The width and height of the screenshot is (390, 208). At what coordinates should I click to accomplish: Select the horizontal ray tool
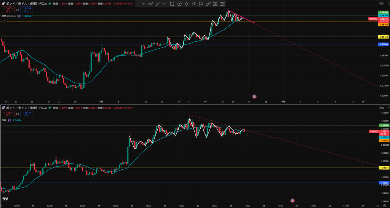click(x=165, y=4)
